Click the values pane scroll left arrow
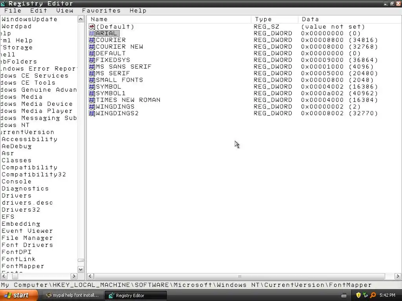 pos(90,276)
